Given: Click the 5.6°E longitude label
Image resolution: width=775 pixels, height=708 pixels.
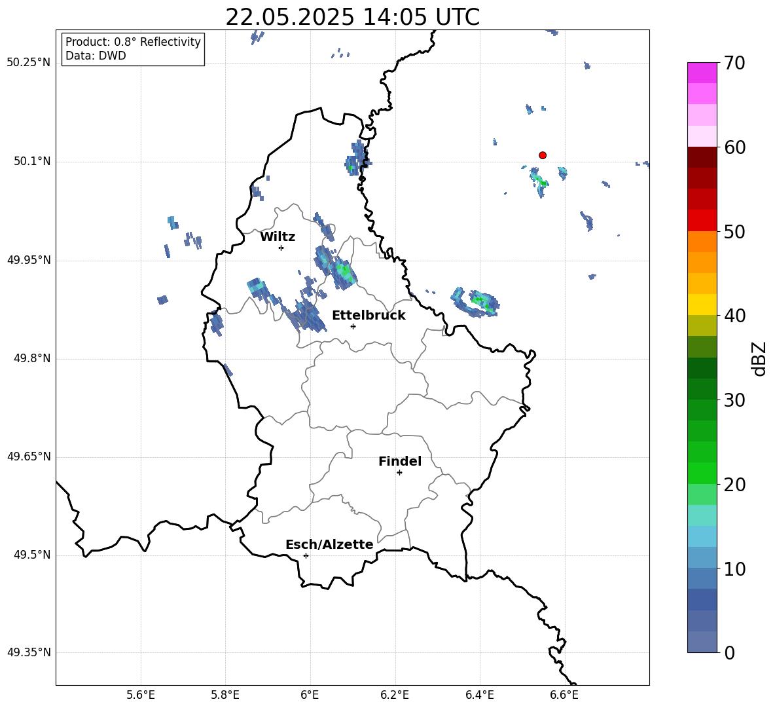Looking at the screenshot, I should coord(141,695).
